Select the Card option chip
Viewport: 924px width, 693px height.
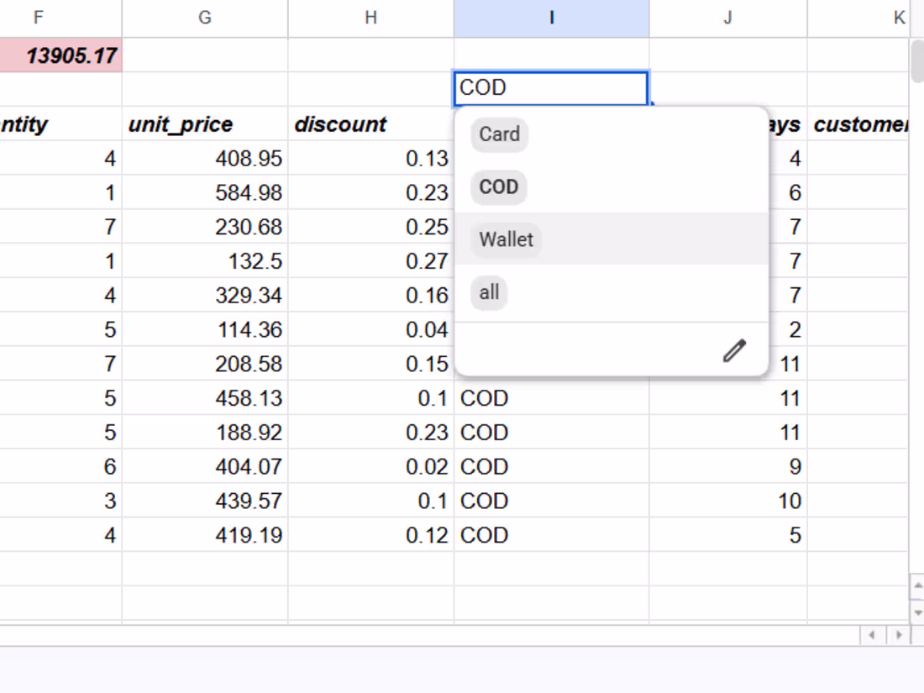point(499,134)
